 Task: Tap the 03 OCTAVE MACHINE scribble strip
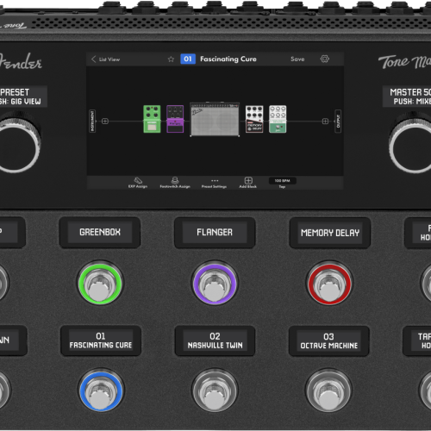[329, 340]
